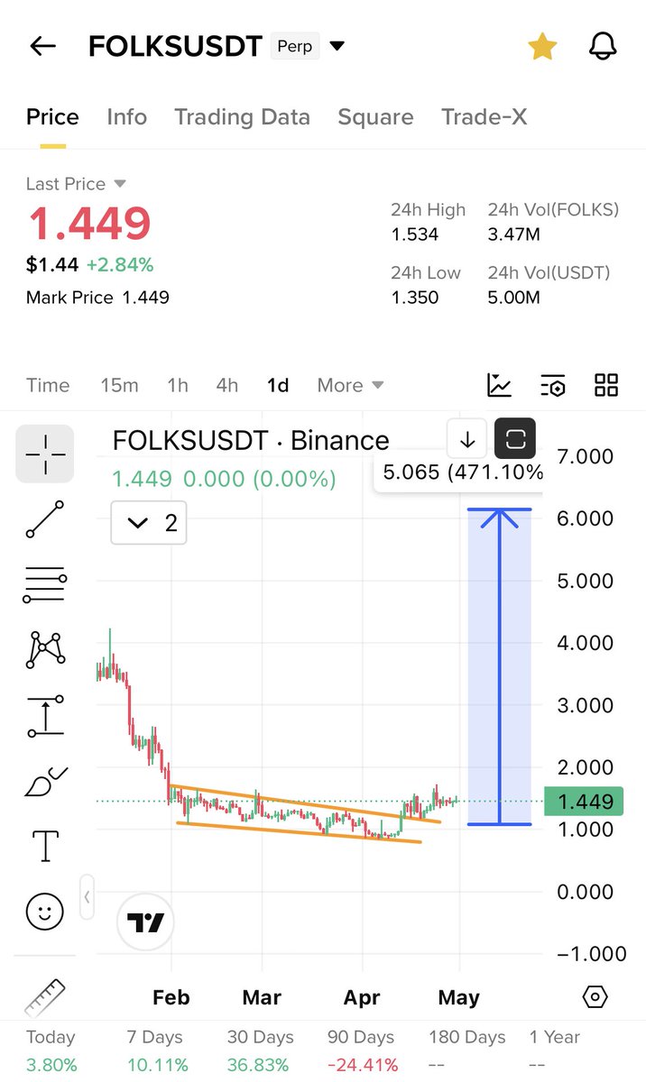
Task: Open the FOLKSUSDT pair selector dropdown
Action: point(337,46)
